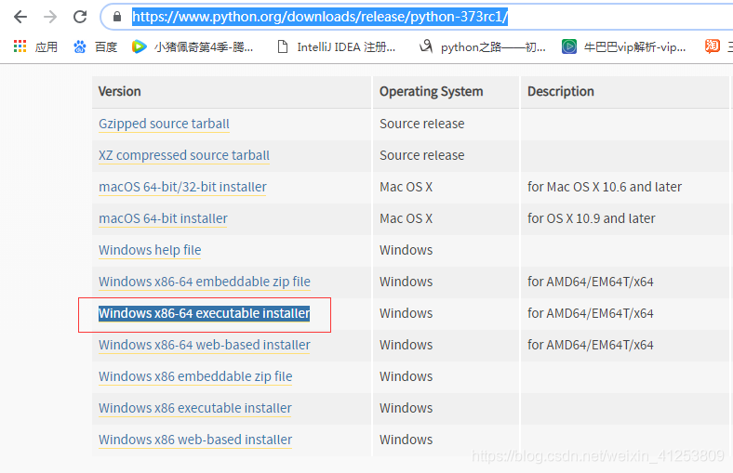Click the IntelliJ IDEA page bookmark icon
The width and height of the screenshot is (733, 473).
pyautogui.click(x=283, y=46)
